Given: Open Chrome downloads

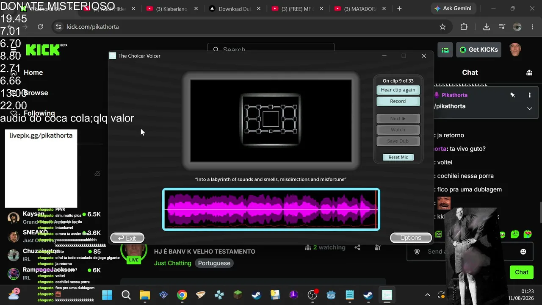Looking at the screenshot, I should [x=487, y=27].
